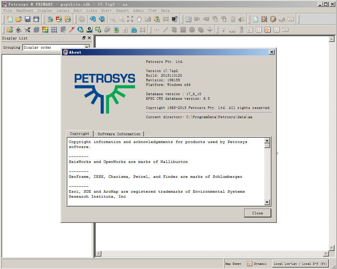Click the globe with green plus icon
This screenshot has width=337, height=269.
[80, 30]
